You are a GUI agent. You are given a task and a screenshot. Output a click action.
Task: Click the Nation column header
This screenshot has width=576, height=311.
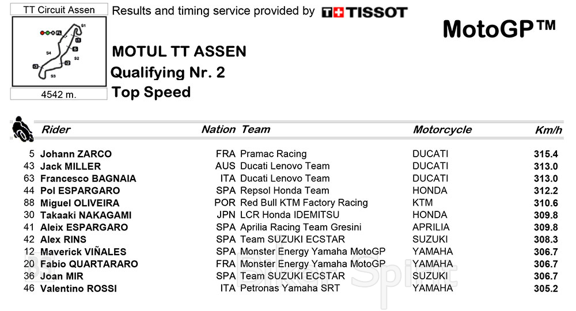point(218,130)
